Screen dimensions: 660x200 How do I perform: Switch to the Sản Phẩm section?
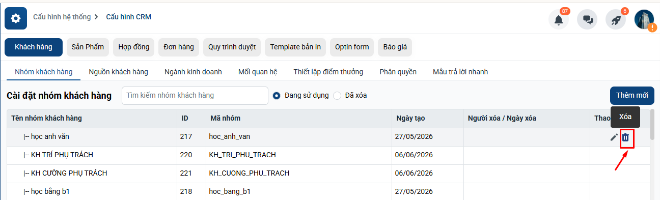click(88, 47)
